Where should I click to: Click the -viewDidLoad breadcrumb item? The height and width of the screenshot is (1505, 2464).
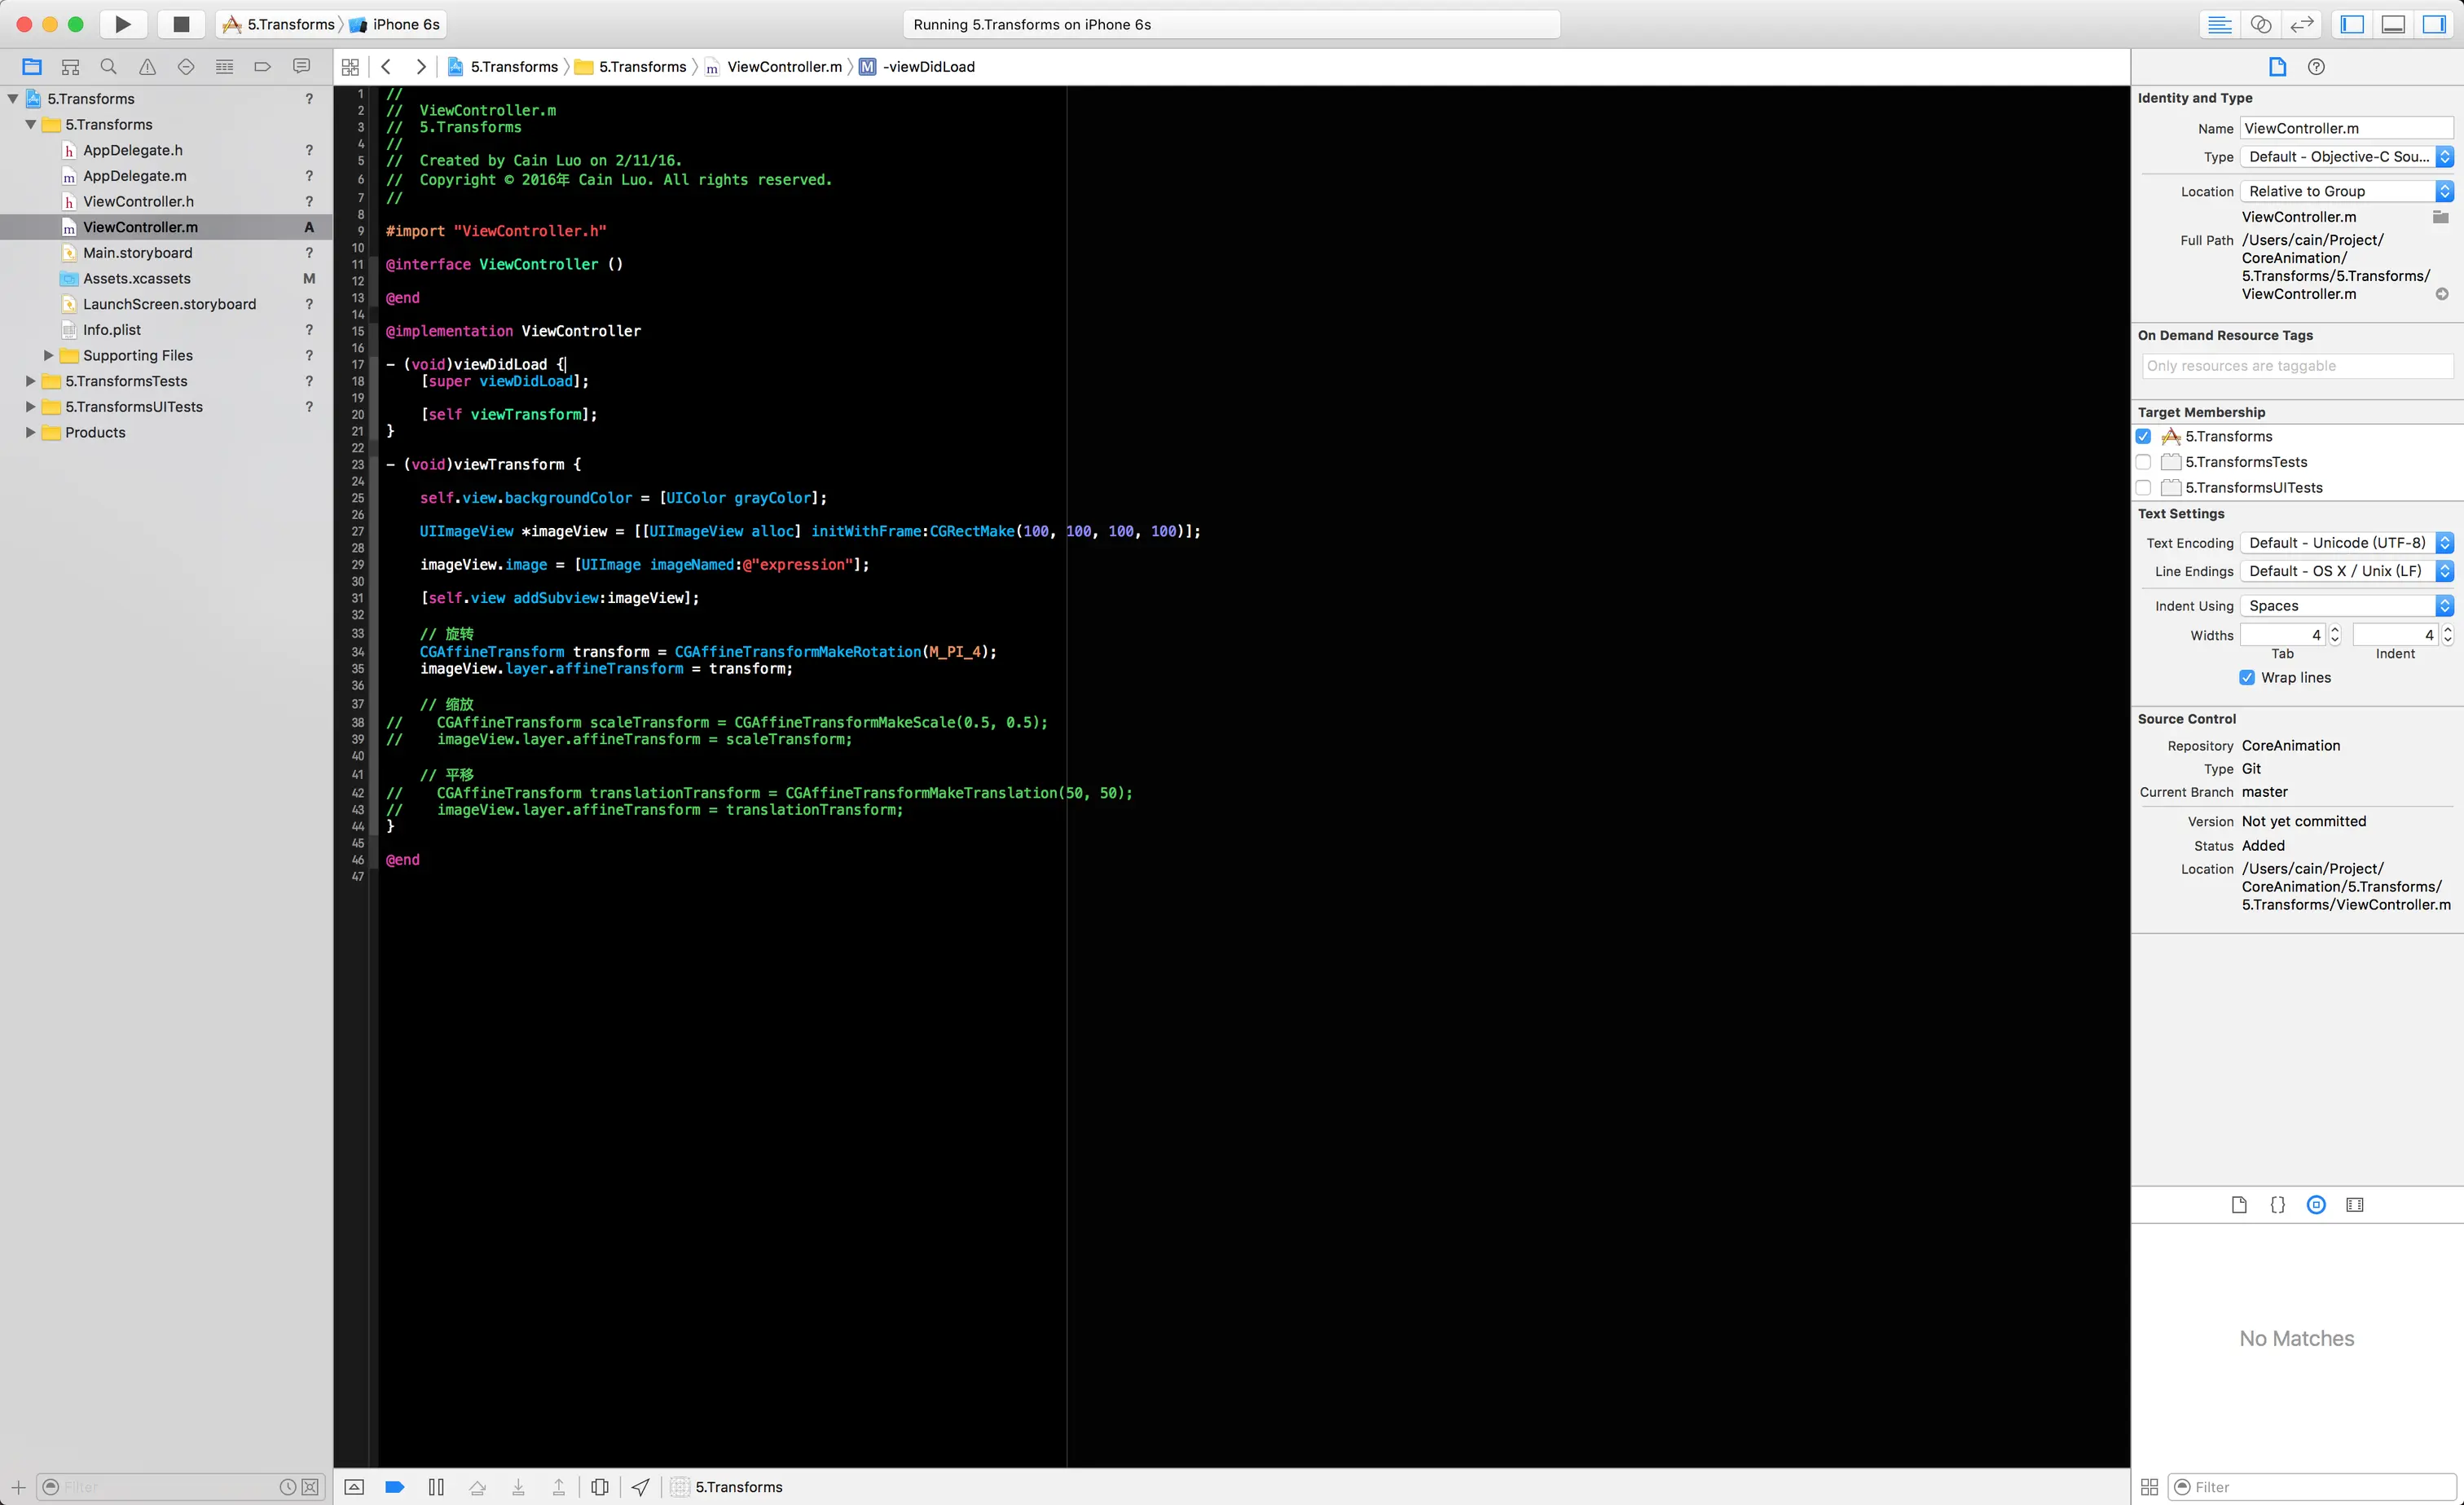[928, 67]
